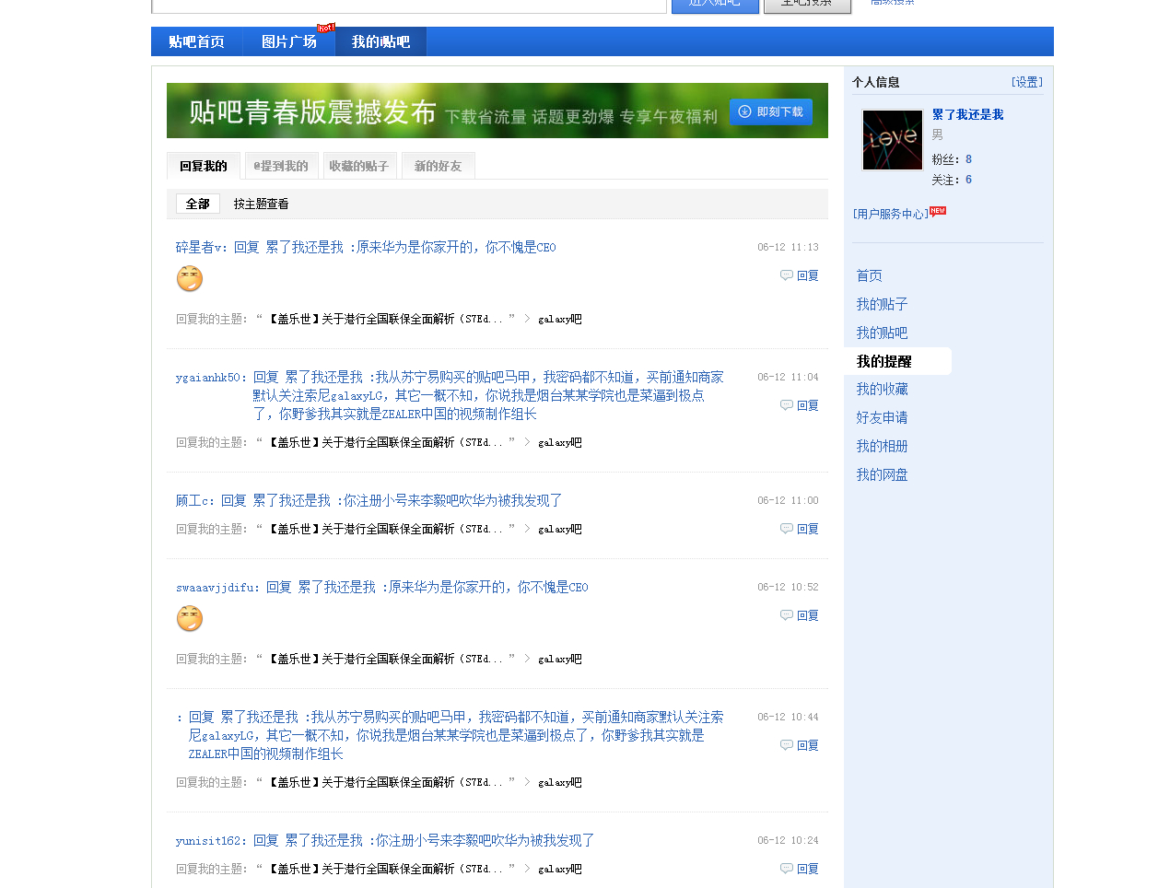
Task: Open user 碎星者v's profile link
Action: click(x=200, y=247)
